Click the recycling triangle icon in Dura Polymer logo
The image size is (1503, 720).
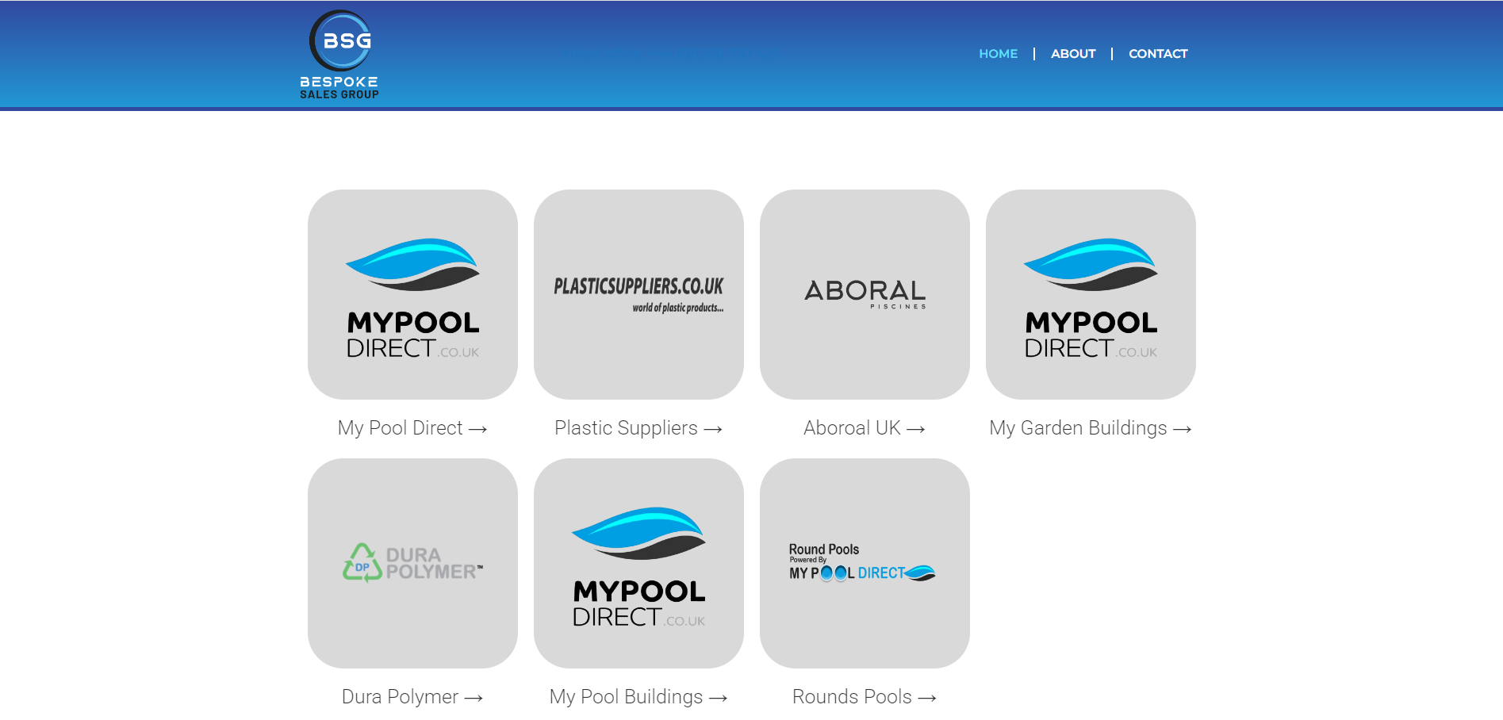click(362, 563)
